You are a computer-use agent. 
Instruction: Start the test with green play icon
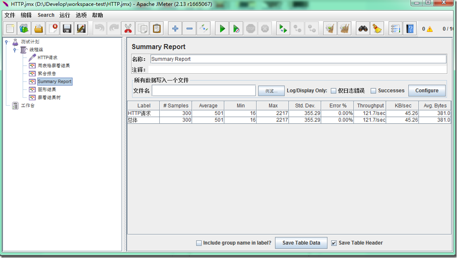pos(222,29)
